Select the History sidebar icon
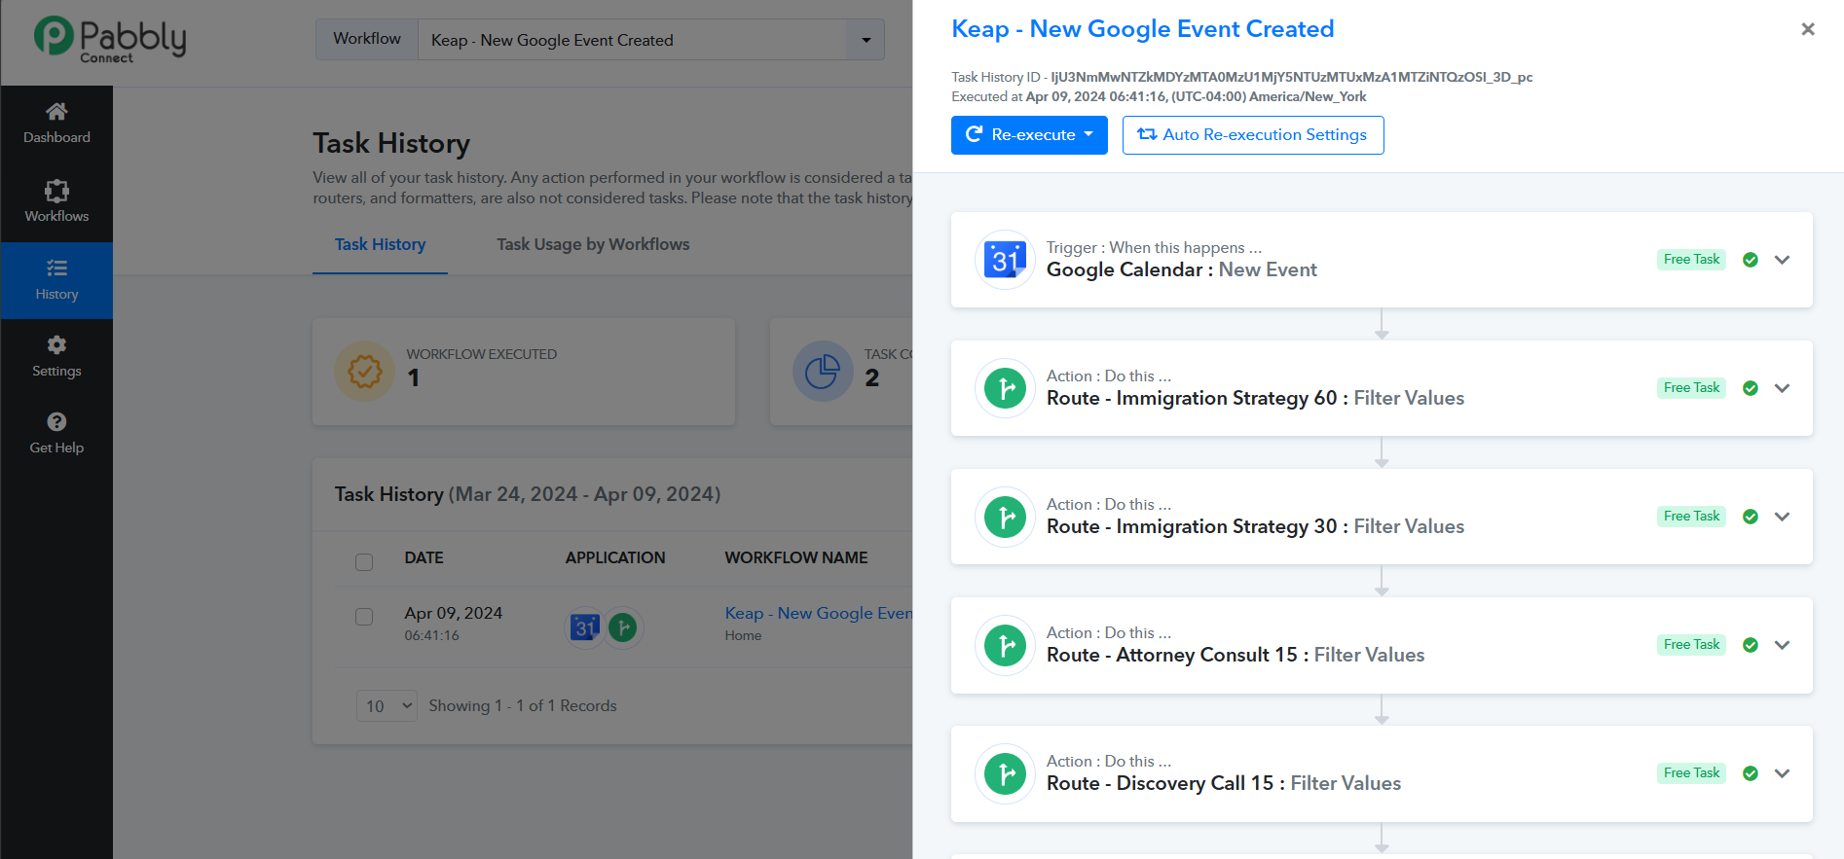 (56, 268)
